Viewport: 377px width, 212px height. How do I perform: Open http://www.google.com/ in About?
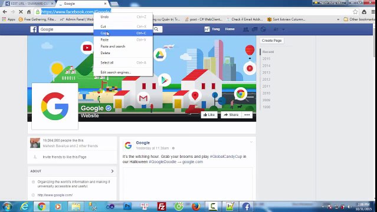pos(55,195)
